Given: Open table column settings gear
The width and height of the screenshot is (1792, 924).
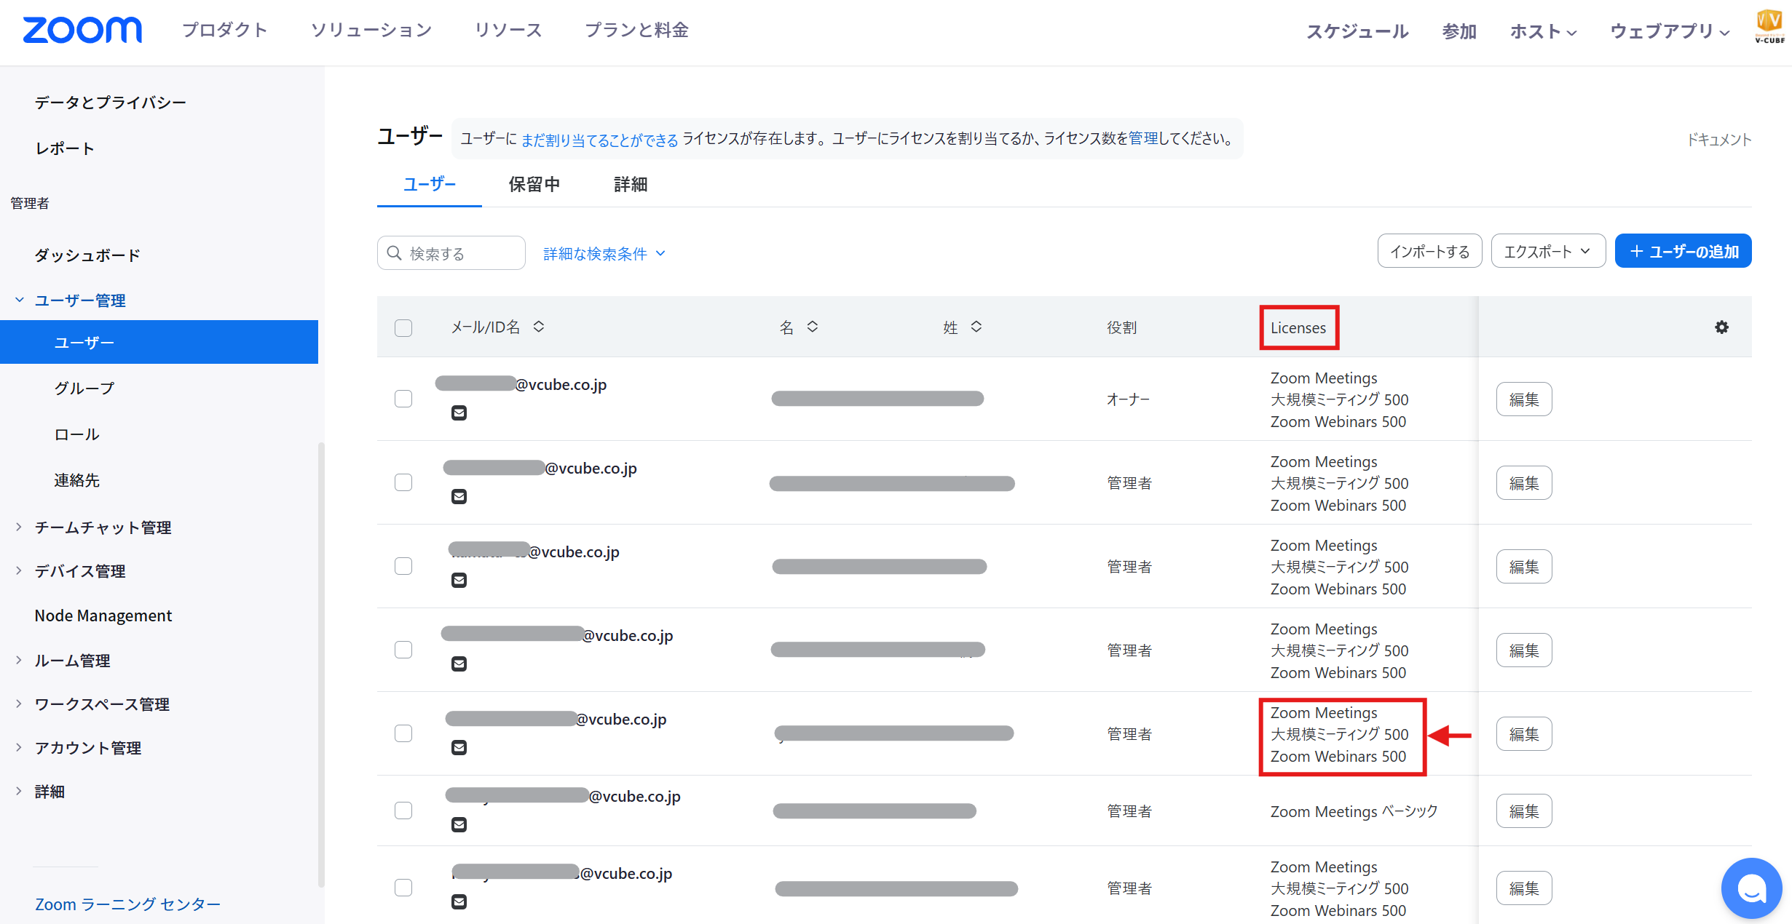Looking at the screenshot, I should coord(1721,327).
